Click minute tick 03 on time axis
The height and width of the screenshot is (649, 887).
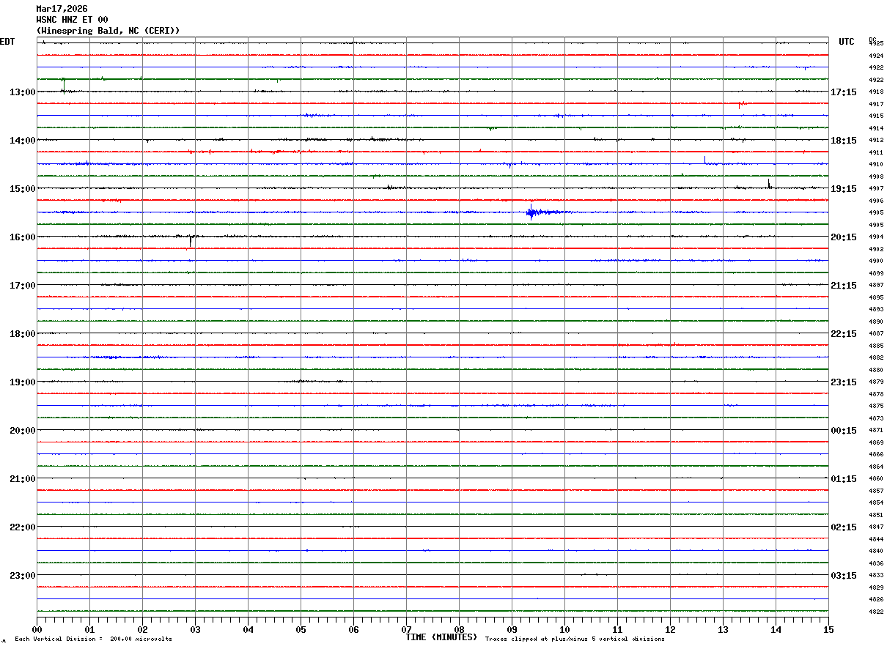[x=195, y=629]
